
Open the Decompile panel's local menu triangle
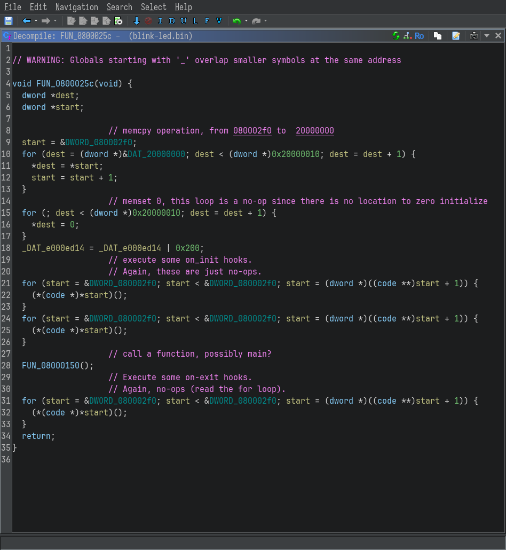pos(486,36)
